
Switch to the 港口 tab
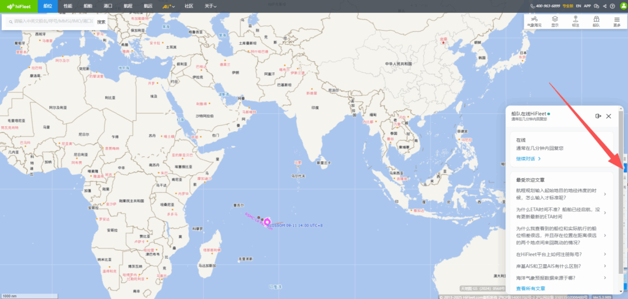(x=108, y=6)
